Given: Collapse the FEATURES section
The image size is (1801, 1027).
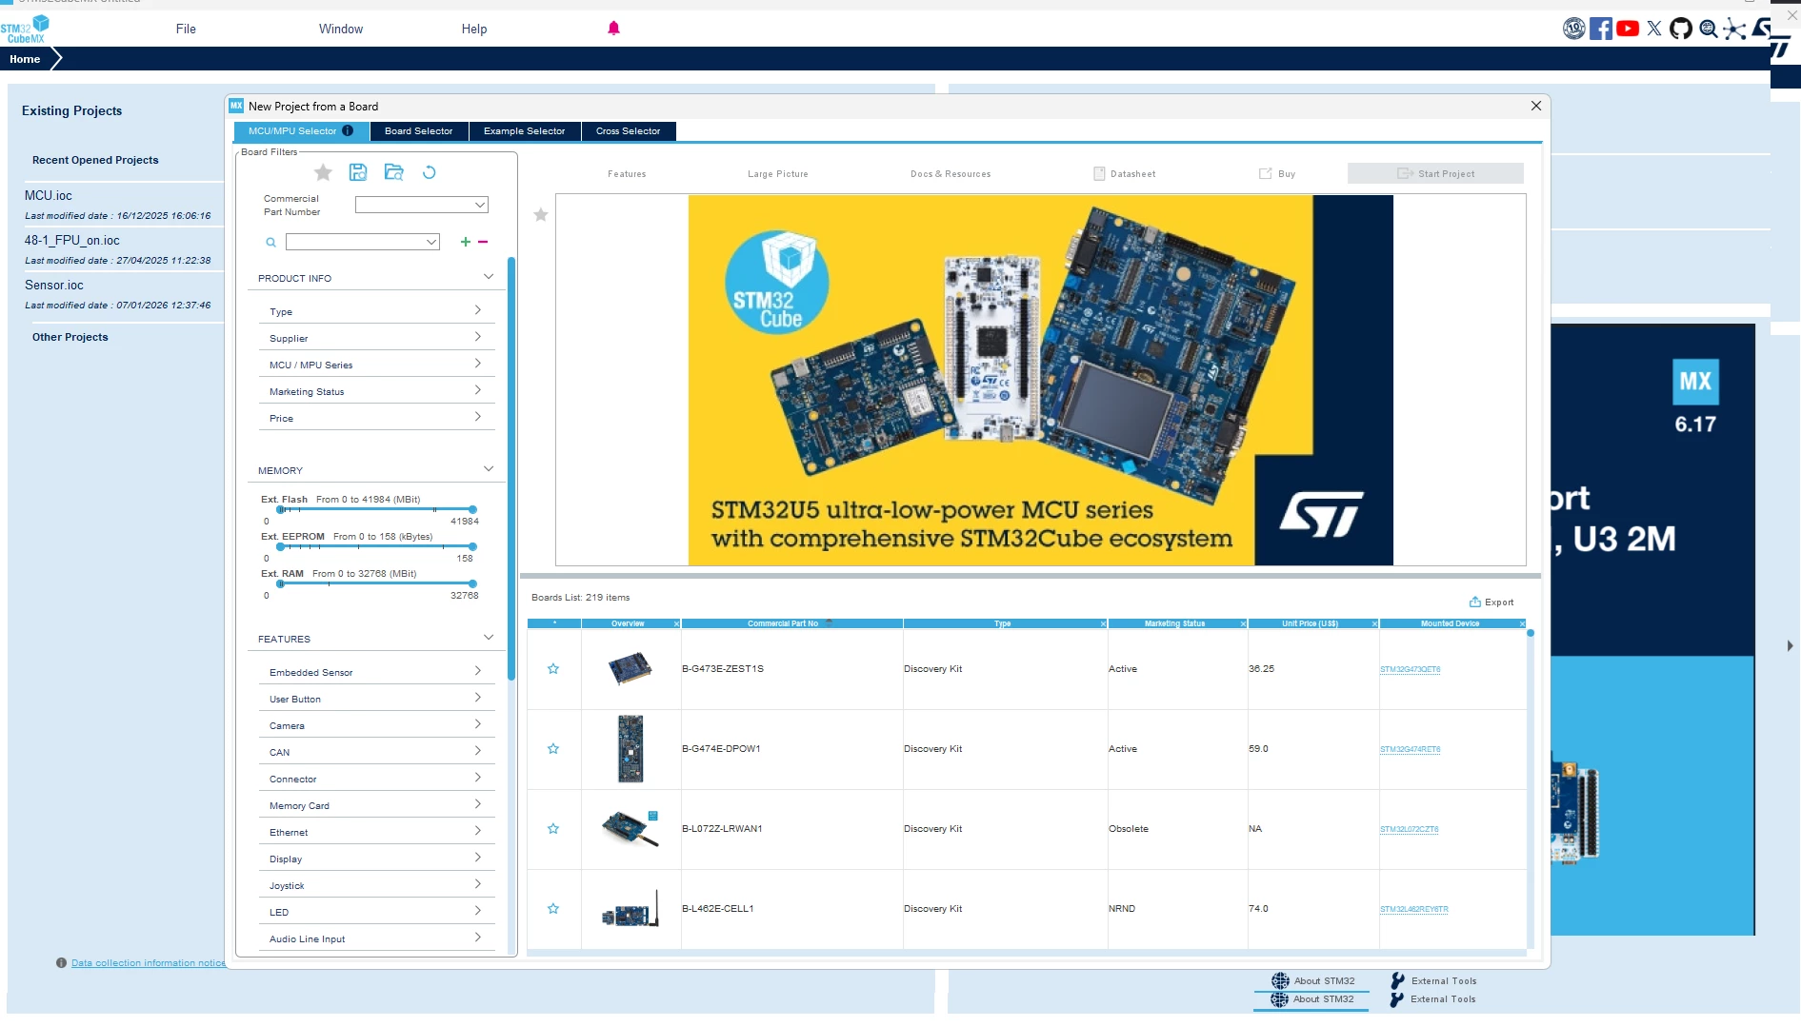Looking at the screenshot, I should pyautogui.click(x=489, y=638).
